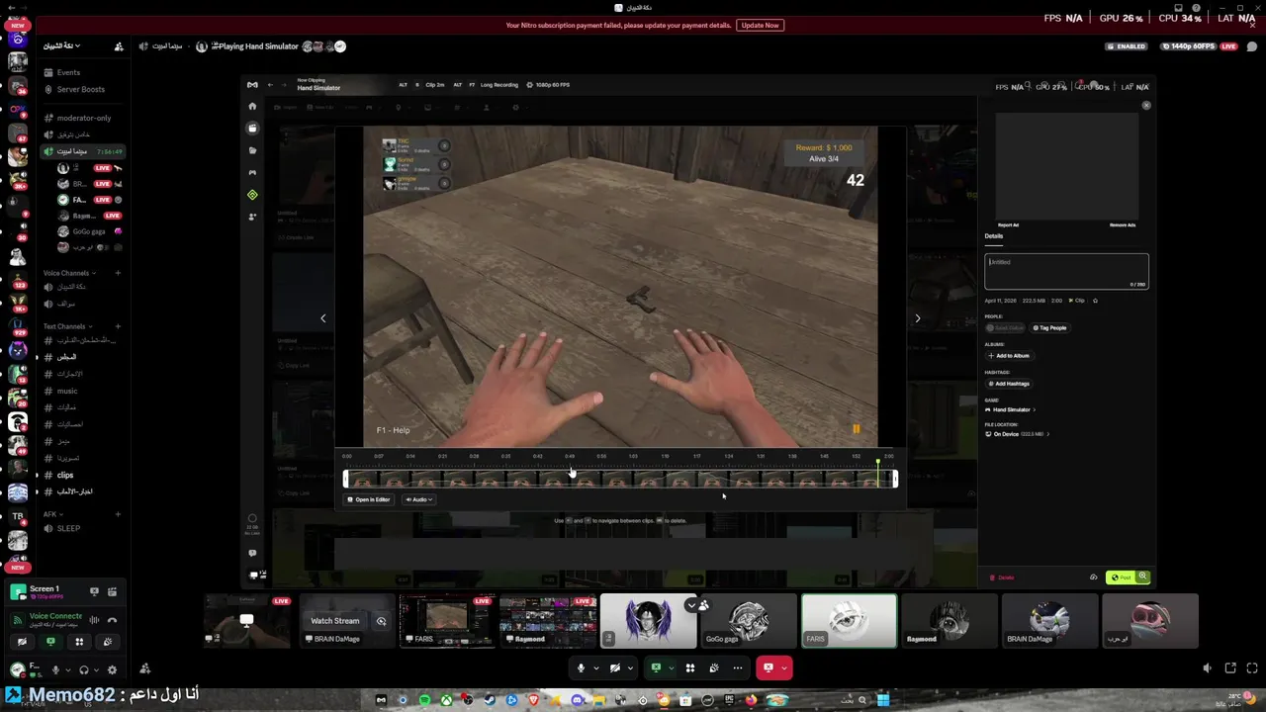Collapse the Text Channels category
The image size is (1266, 712).
[67, 326]
